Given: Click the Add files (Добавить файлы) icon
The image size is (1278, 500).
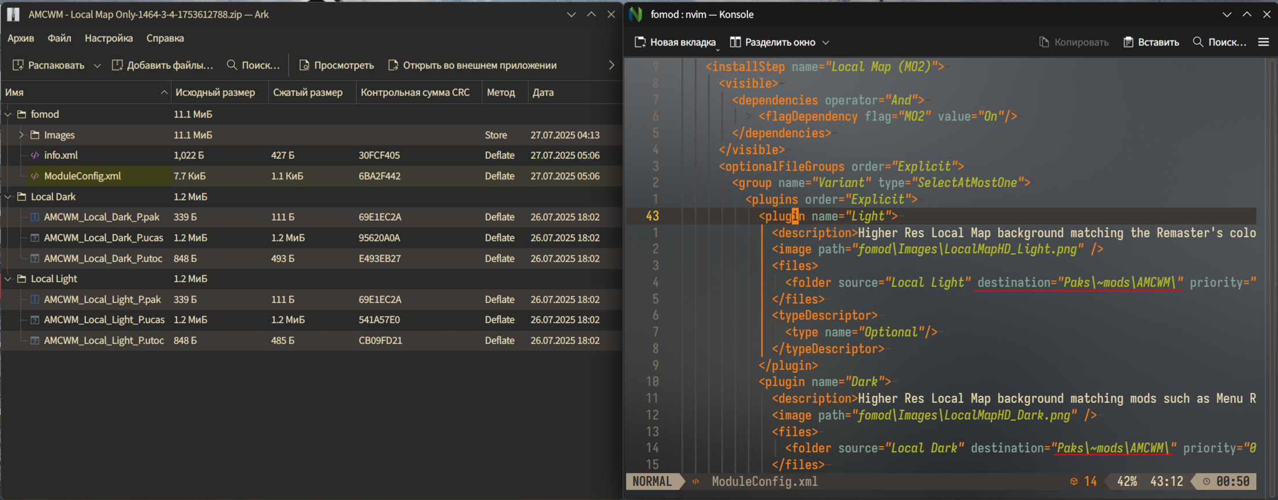Looking at the screenshot, I should (x=117, y=65).
